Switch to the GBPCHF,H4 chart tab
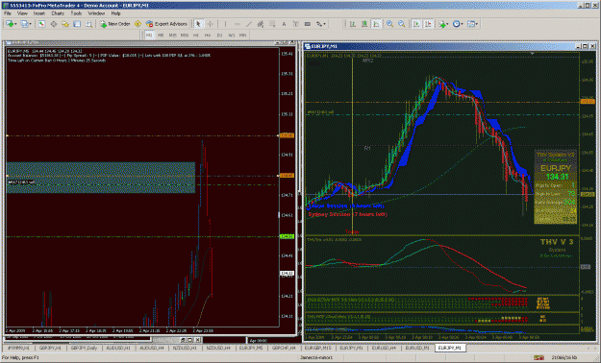The height and width of the screenshot is (363, 601). pos(284,348)
